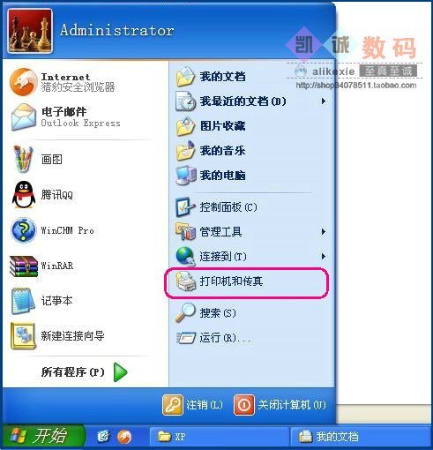Expand All Programs (所有程序) green arrow
The width and height of the screenshot is (433, 450).
tap(120, 372)
